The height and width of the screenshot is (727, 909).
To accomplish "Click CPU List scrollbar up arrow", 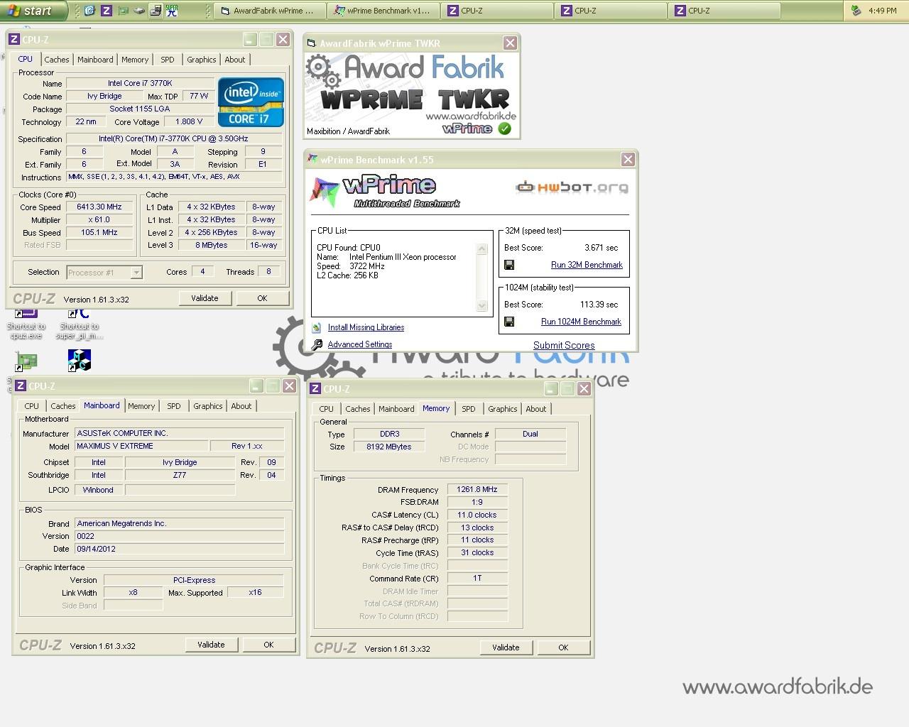I will (x=481, y=249).
